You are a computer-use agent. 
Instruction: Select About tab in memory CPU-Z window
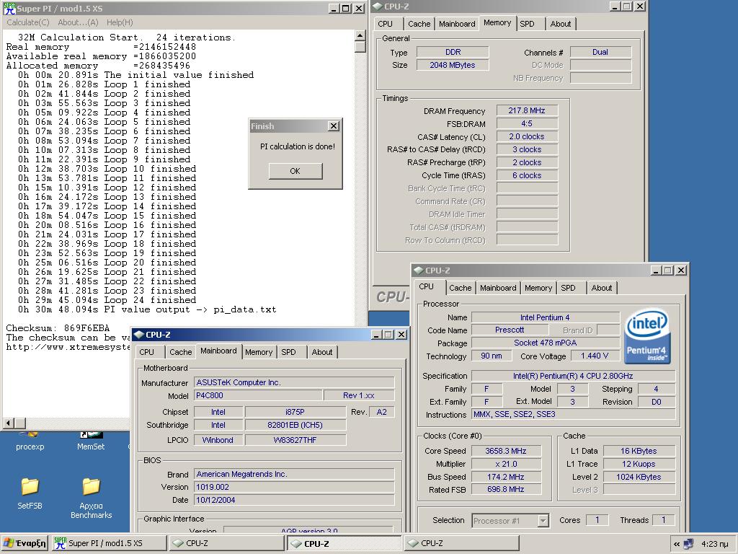point(561,24)
